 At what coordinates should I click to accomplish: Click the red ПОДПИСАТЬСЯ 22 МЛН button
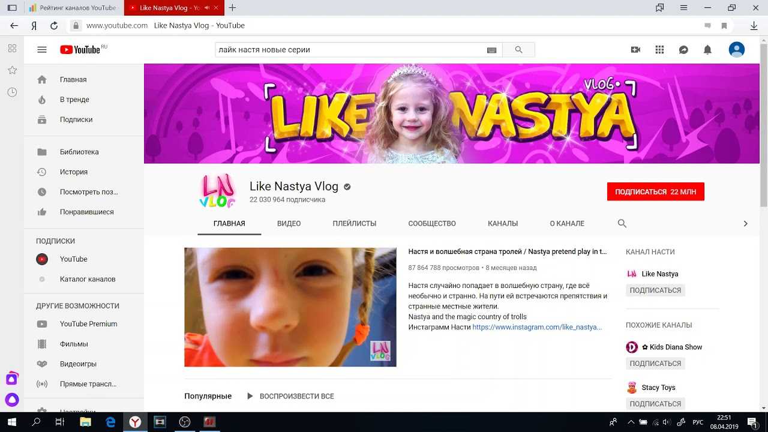coord(655,192)
